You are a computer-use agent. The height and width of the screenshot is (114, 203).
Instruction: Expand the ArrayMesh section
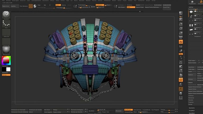tap(192, 111)
